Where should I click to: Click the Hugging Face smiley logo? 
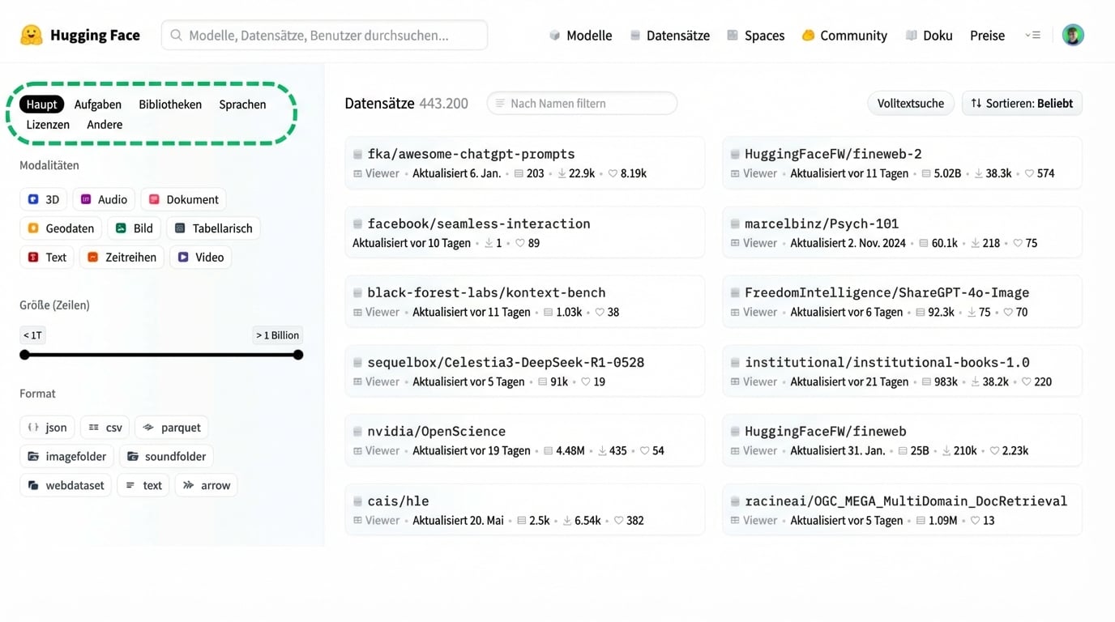tap(30, 35)
